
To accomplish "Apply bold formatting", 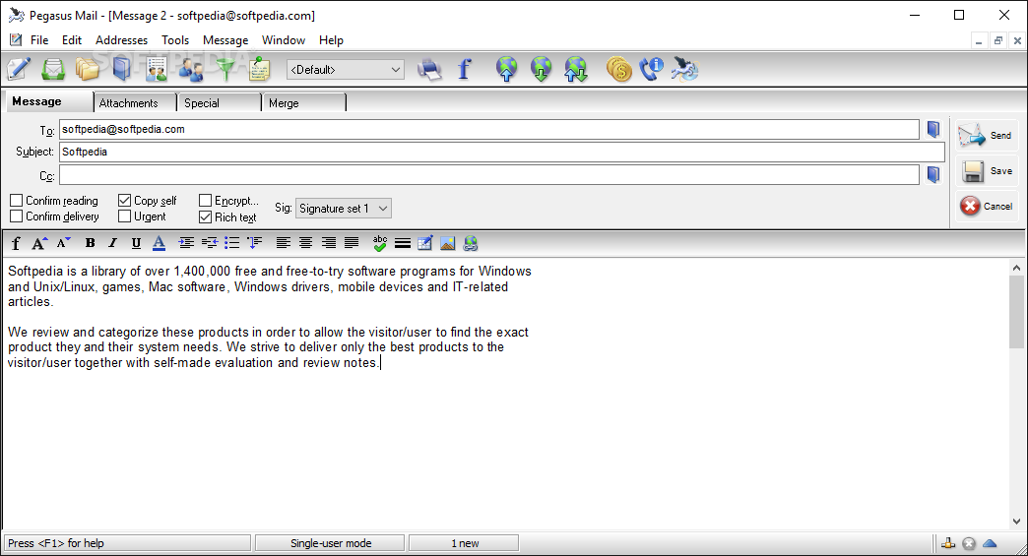I will click(90, 243).
